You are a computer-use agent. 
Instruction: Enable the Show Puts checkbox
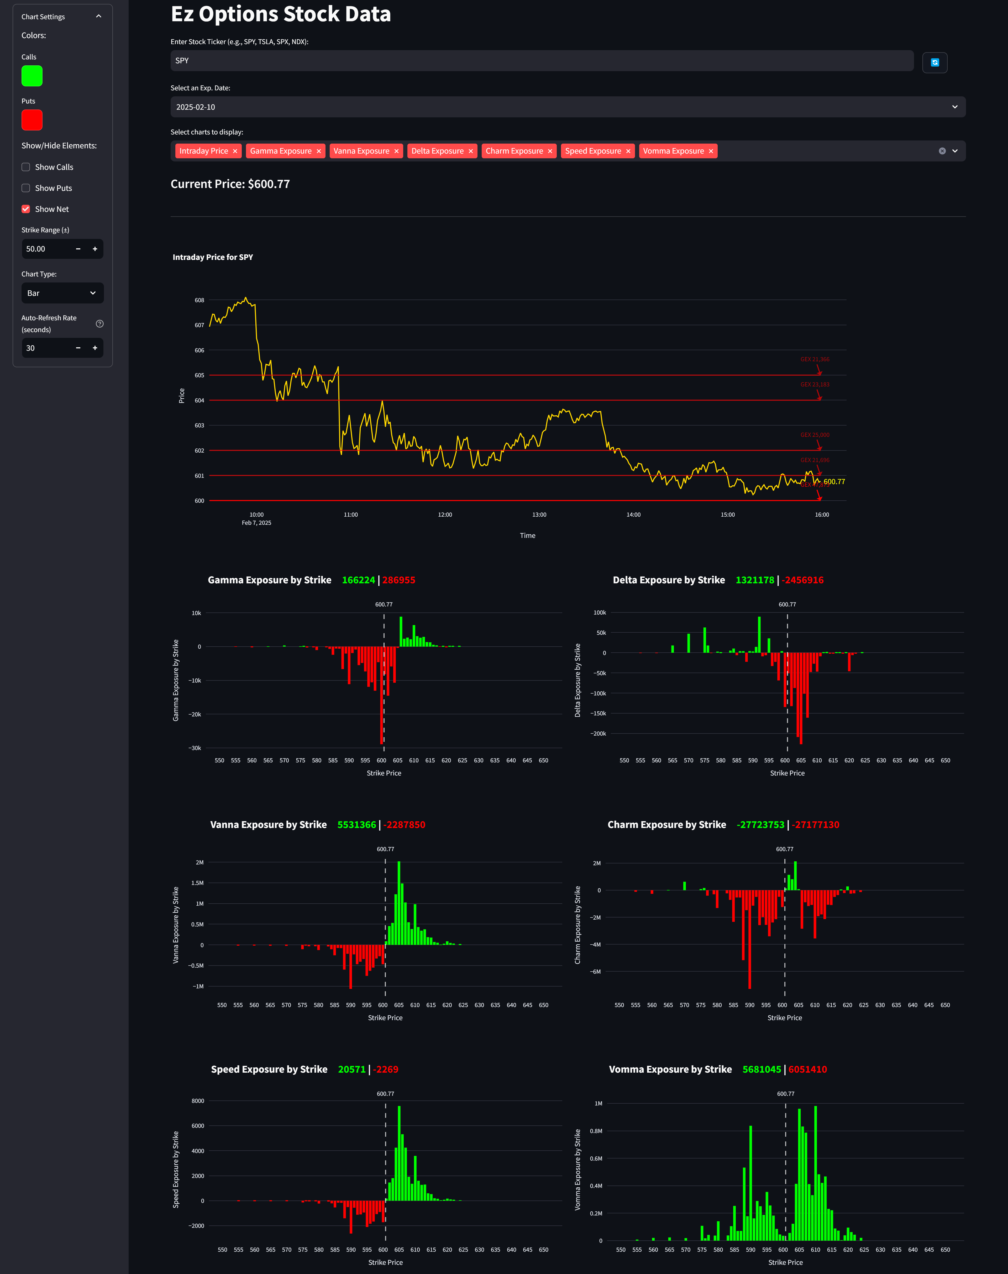click(26, 188)
